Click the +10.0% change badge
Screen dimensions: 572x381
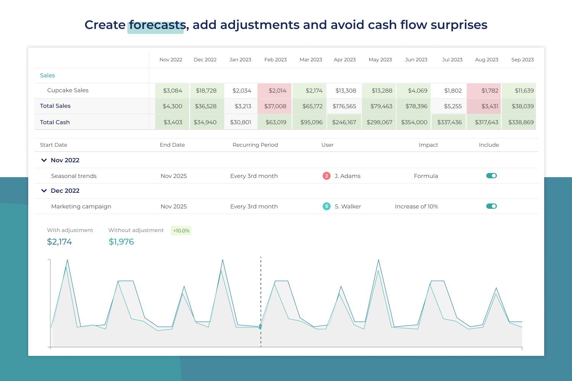click(181, 231)
